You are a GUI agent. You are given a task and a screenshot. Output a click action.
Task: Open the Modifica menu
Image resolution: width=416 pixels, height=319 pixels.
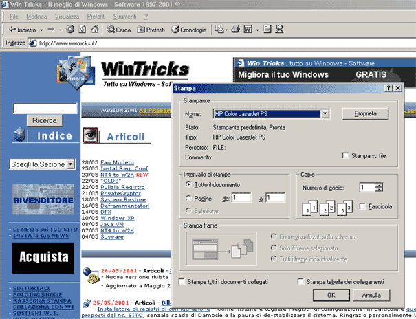pos(36,16)
